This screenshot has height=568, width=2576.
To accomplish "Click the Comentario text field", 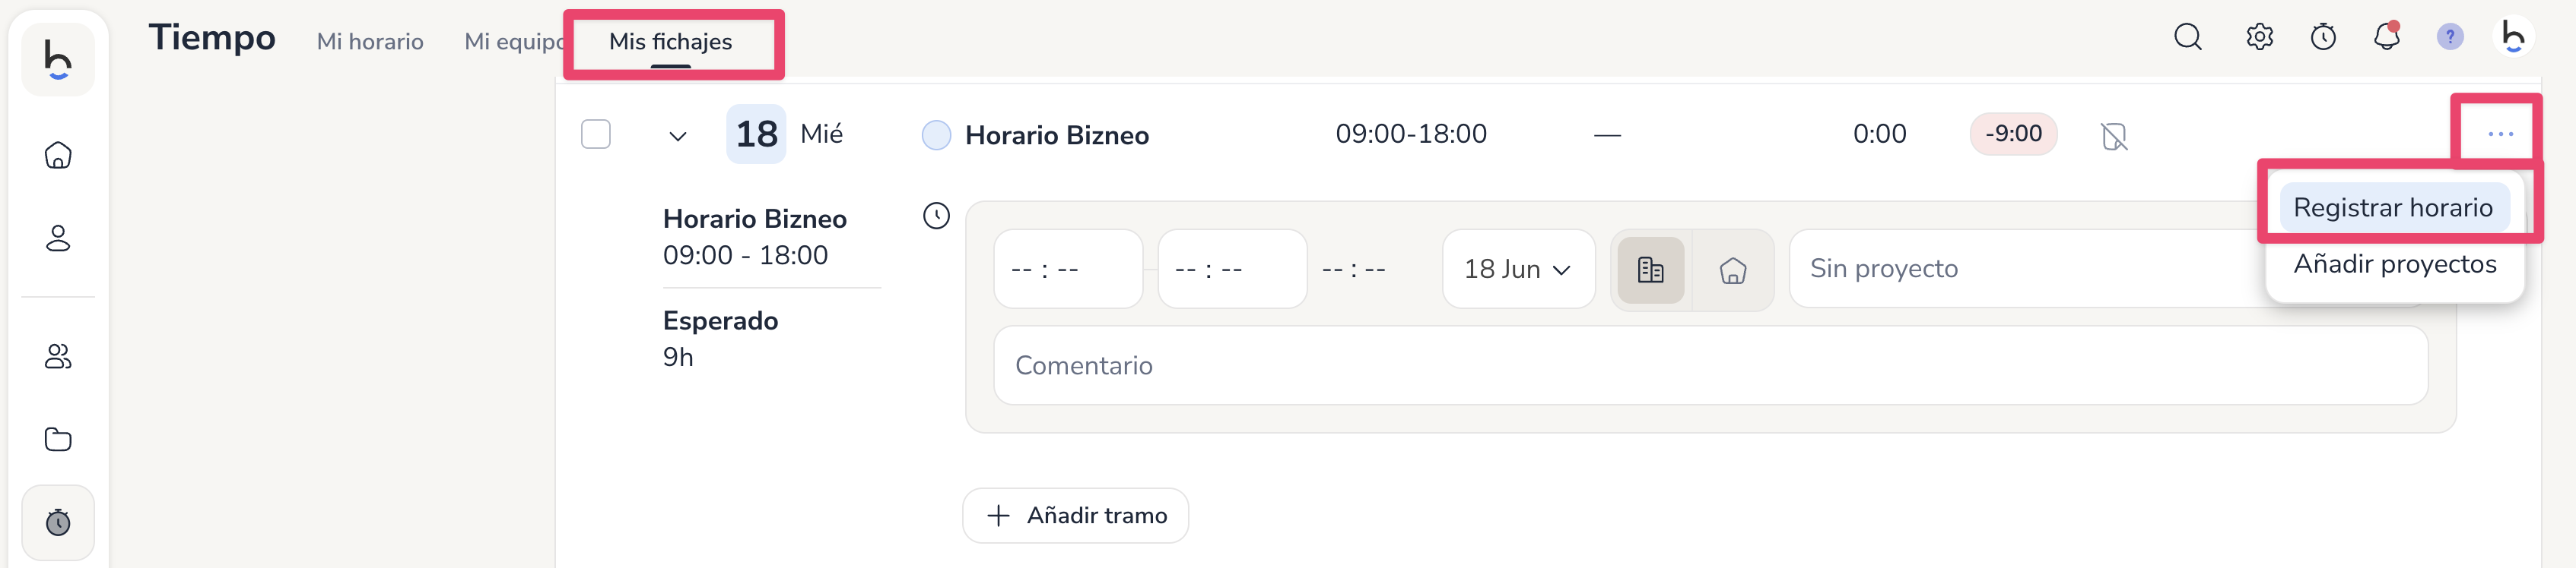I will [x=1709, y=365].
